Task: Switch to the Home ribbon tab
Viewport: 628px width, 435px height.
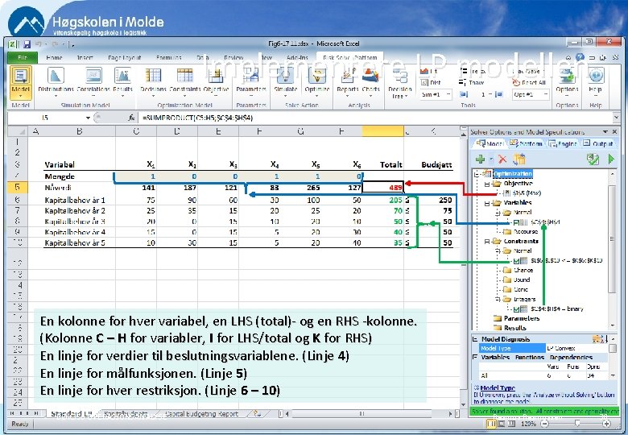Action: (x=54, y=58)
